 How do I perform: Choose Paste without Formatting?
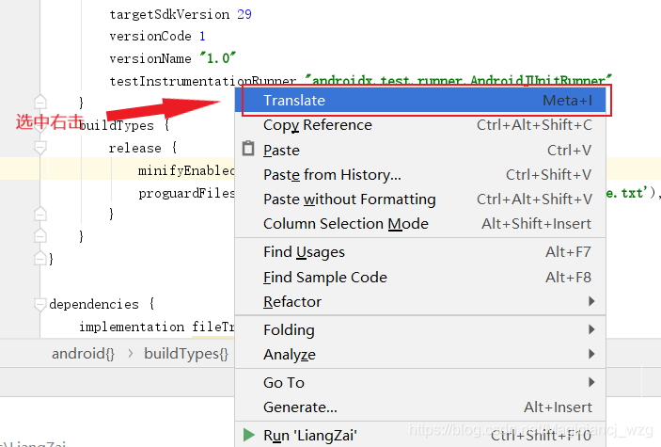click(x=420, y=200)
